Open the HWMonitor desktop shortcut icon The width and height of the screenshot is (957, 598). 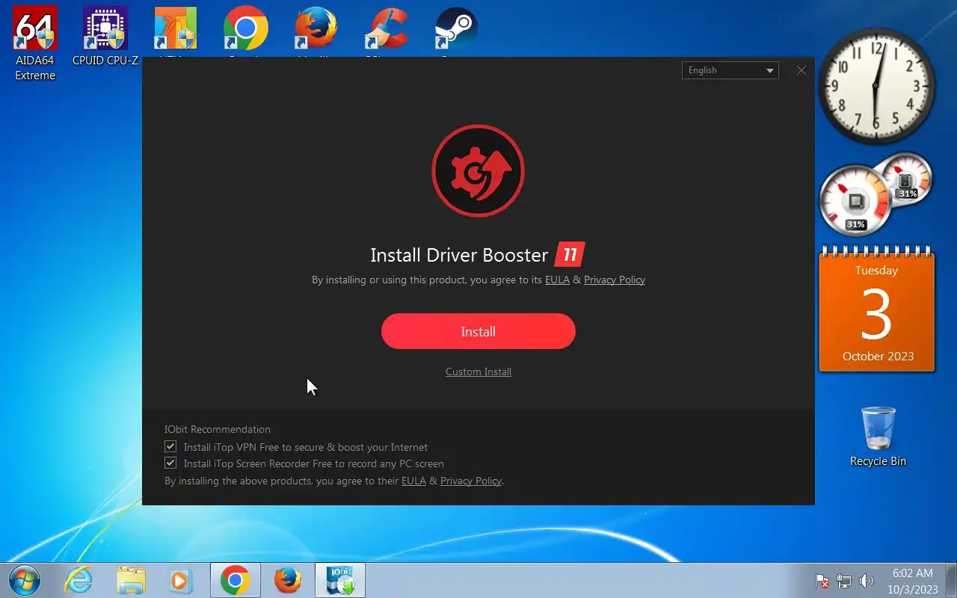tap(175, 31)
